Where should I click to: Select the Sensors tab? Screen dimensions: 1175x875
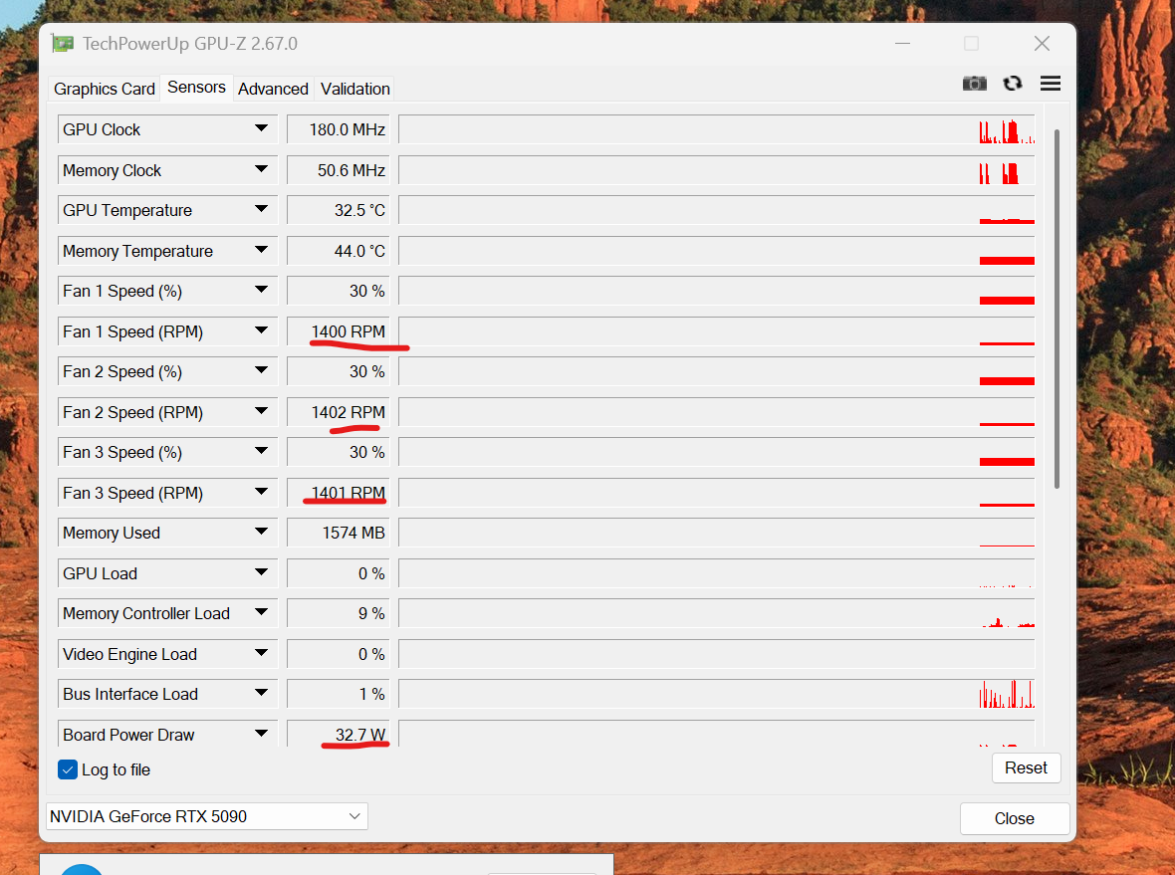coord(196,87)
